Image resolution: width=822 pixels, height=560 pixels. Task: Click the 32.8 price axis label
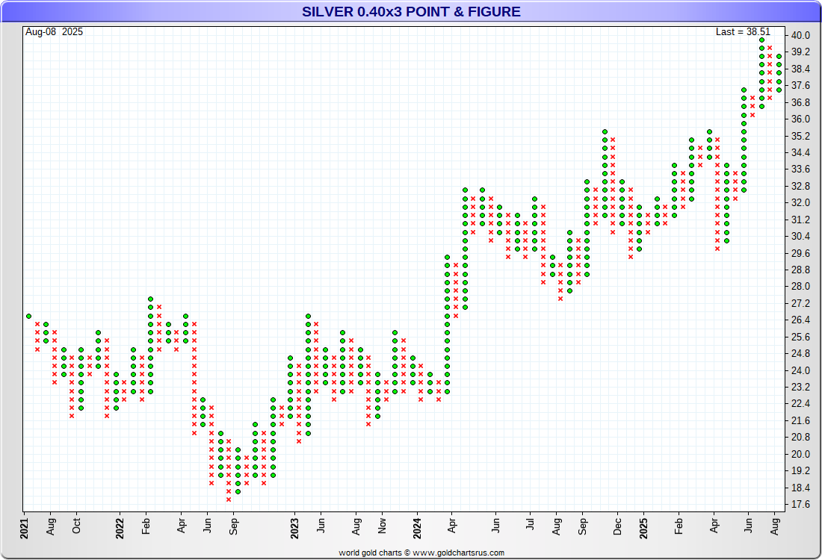pos(800,187)
